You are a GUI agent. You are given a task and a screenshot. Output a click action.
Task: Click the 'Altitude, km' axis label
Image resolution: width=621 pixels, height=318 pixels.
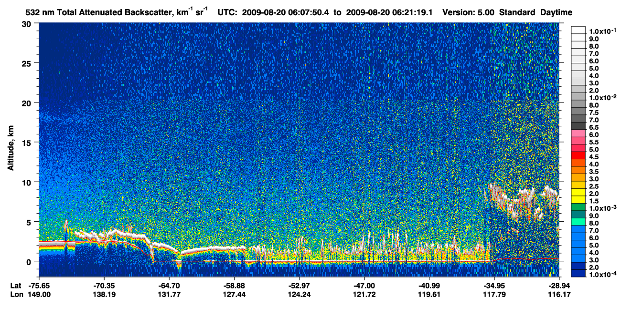pyautogui.click(x=10, y=149)
